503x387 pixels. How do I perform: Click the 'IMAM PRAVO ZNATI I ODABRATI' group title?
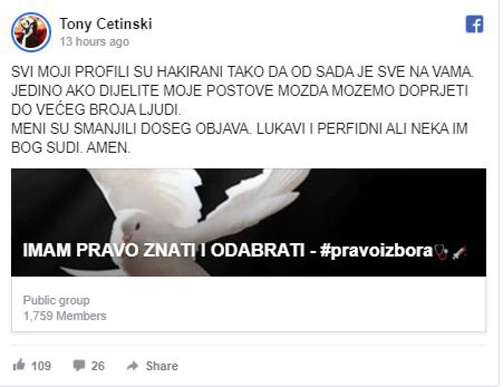point(164,251)
